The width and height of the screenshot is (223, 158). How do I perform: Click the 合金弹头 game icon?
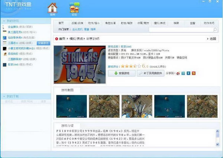pyautogui.click(x=4, y=27)
